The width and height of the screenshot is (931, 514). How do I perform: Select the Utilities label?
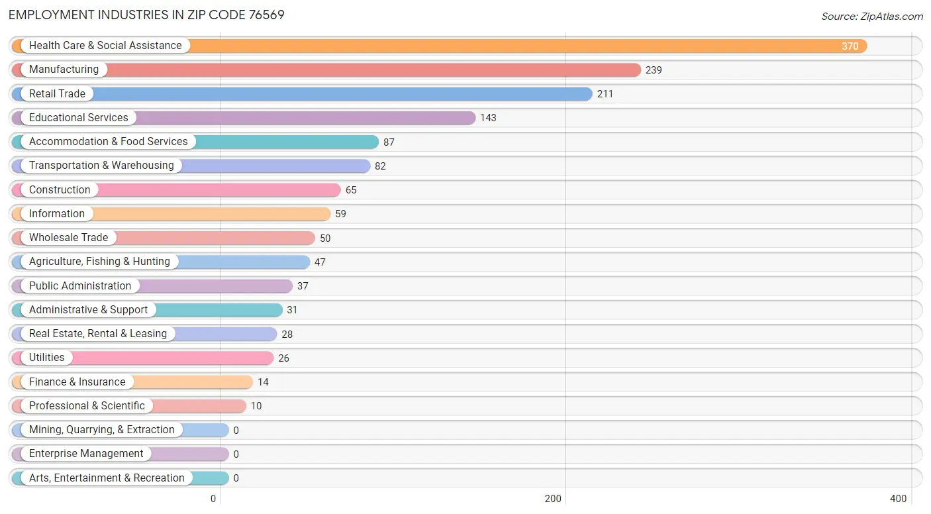tap(47, 358)
